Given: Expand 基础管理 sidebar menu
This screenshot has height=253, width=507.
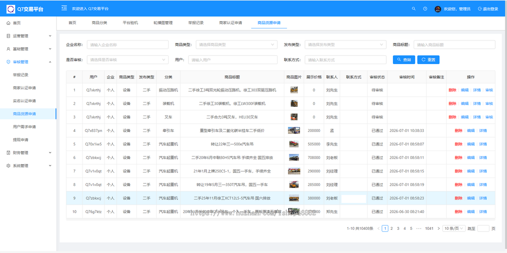Looking at the screenshot, I should coord(28,49).
